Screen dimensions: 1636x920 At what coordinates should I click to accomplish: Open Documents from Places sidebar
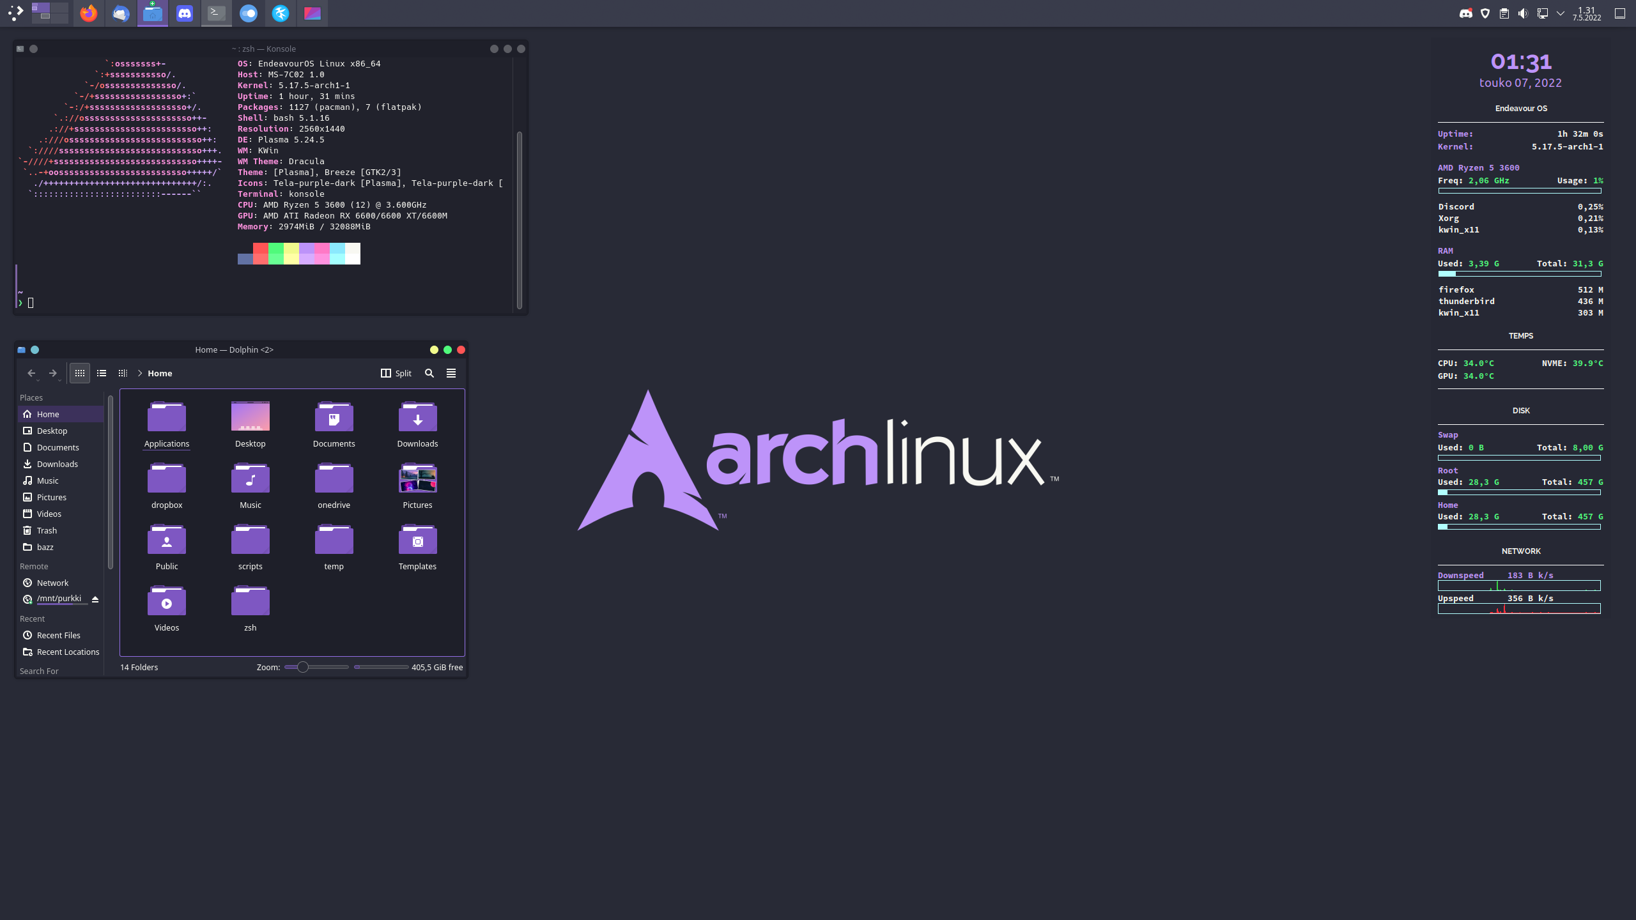click(x=61, y=447)
